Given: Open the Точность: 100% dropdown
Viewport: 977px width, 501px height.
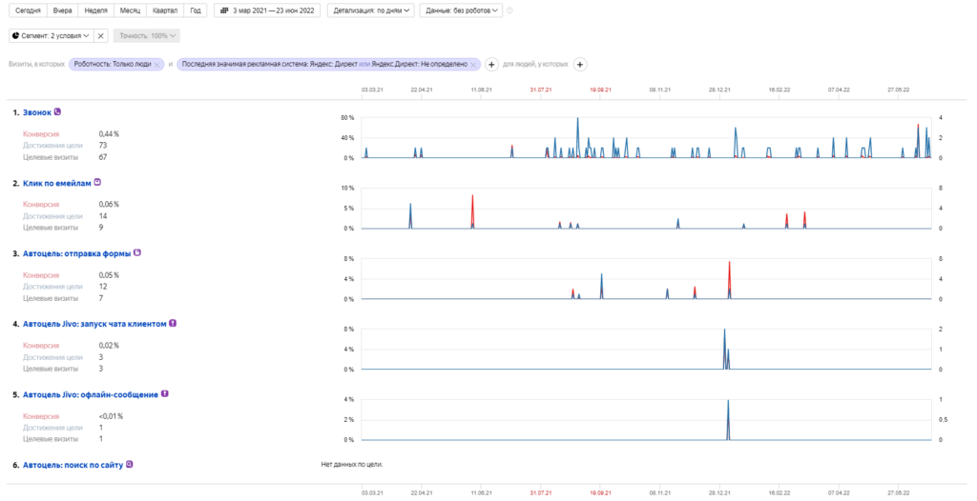Looking at the screenshot, I should (x=147, y=35).
